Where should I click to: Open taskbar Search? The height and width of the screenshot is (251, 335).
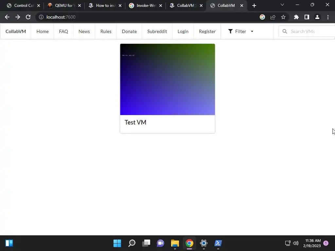click(132, 243)
